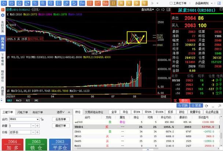The height and width of the screenshot is (151, 223).
Task: Zoom in on the chart with the magnifier plus
Action: point(43,3)
